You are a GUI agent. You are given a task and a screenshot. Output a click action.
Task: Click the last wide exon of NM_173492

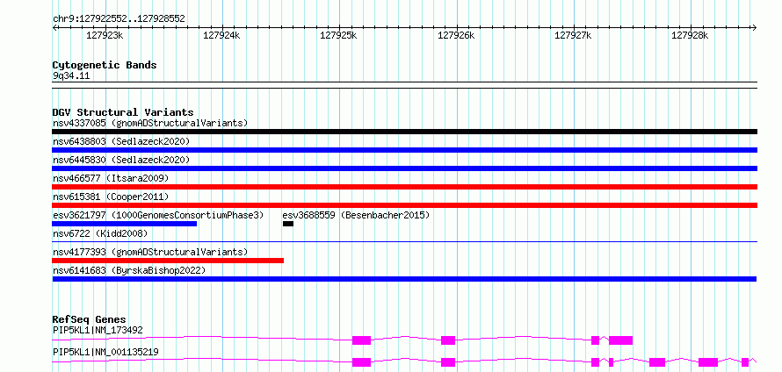[x=621, y=340]
